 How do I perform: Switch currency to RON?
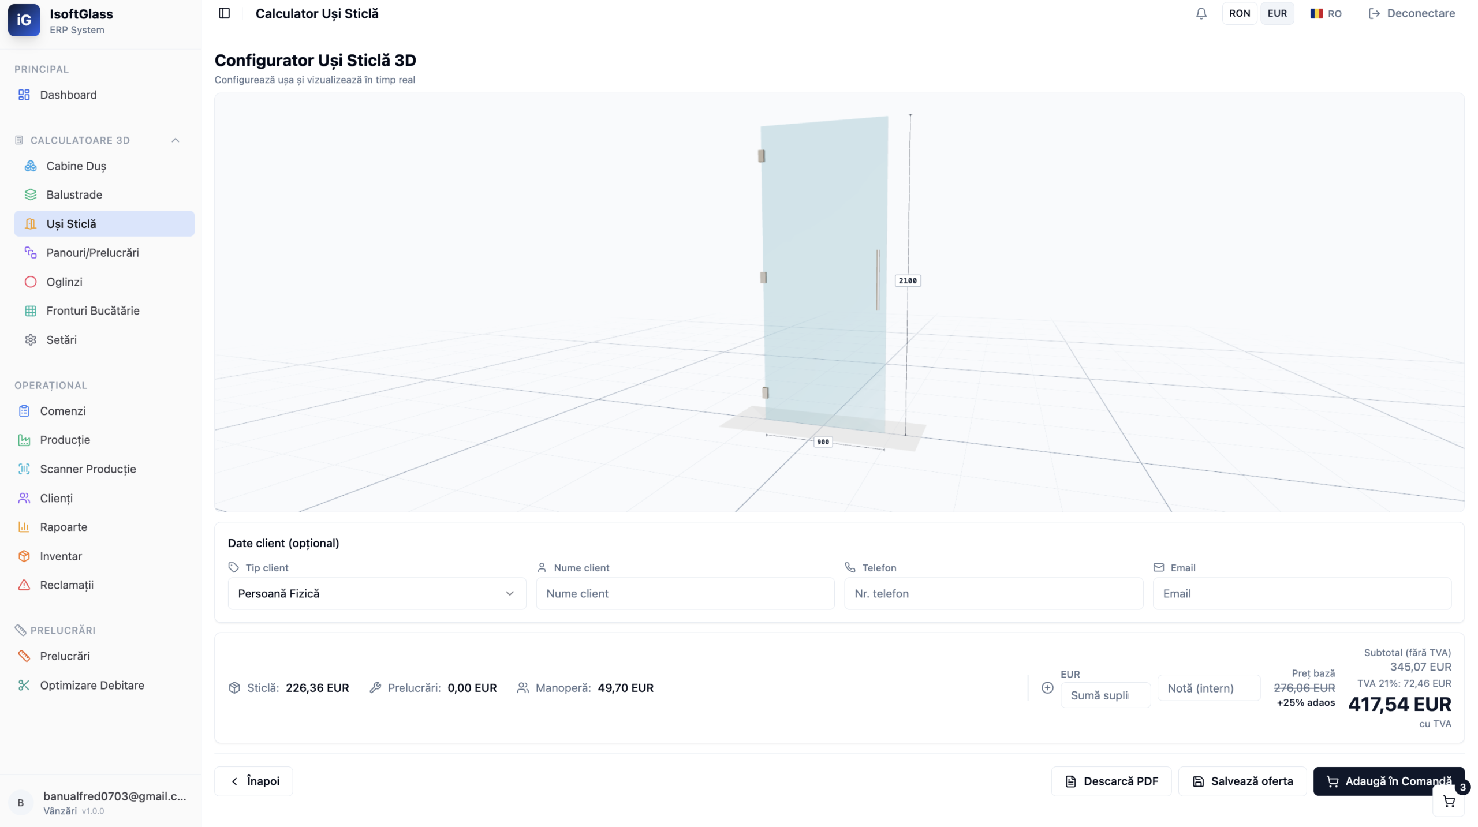pyautogui.click(x=1239, y=13)
